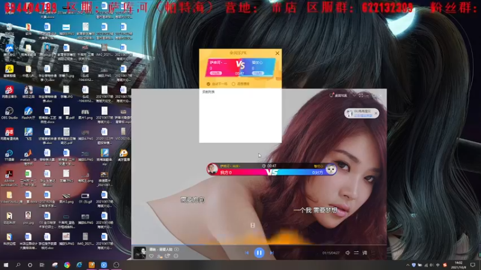481x270 pixels.
Task: Click the blue team small pill button
Action: (258, 73)
